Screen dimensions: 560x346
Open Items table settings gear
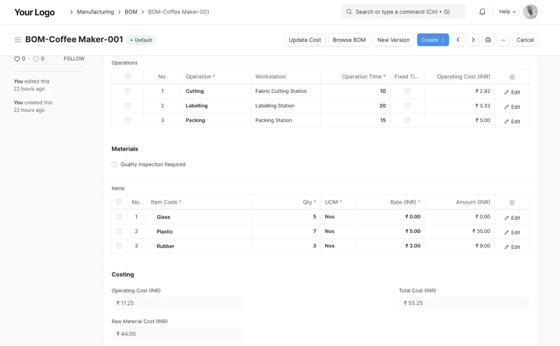512,203
